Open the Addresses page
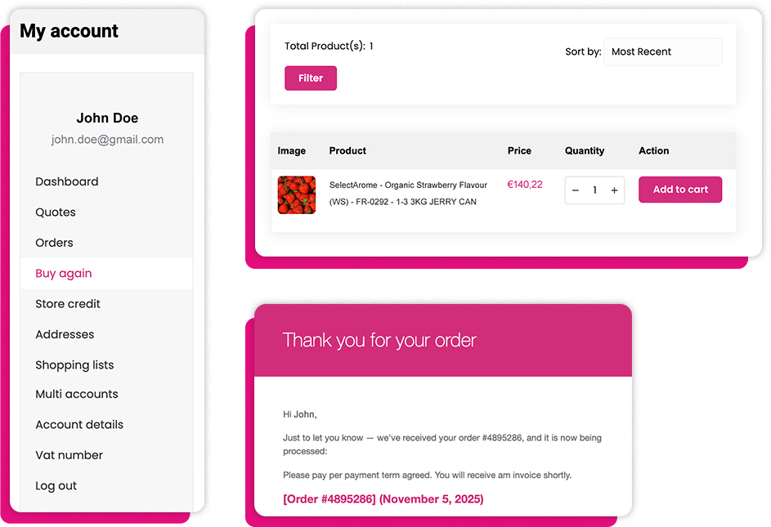 coord(65,334)
